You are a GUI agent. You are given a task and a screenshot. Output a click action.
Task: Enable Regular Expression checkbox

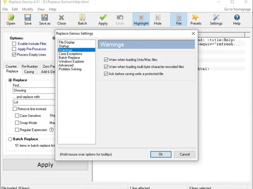[x=17, y=130]
